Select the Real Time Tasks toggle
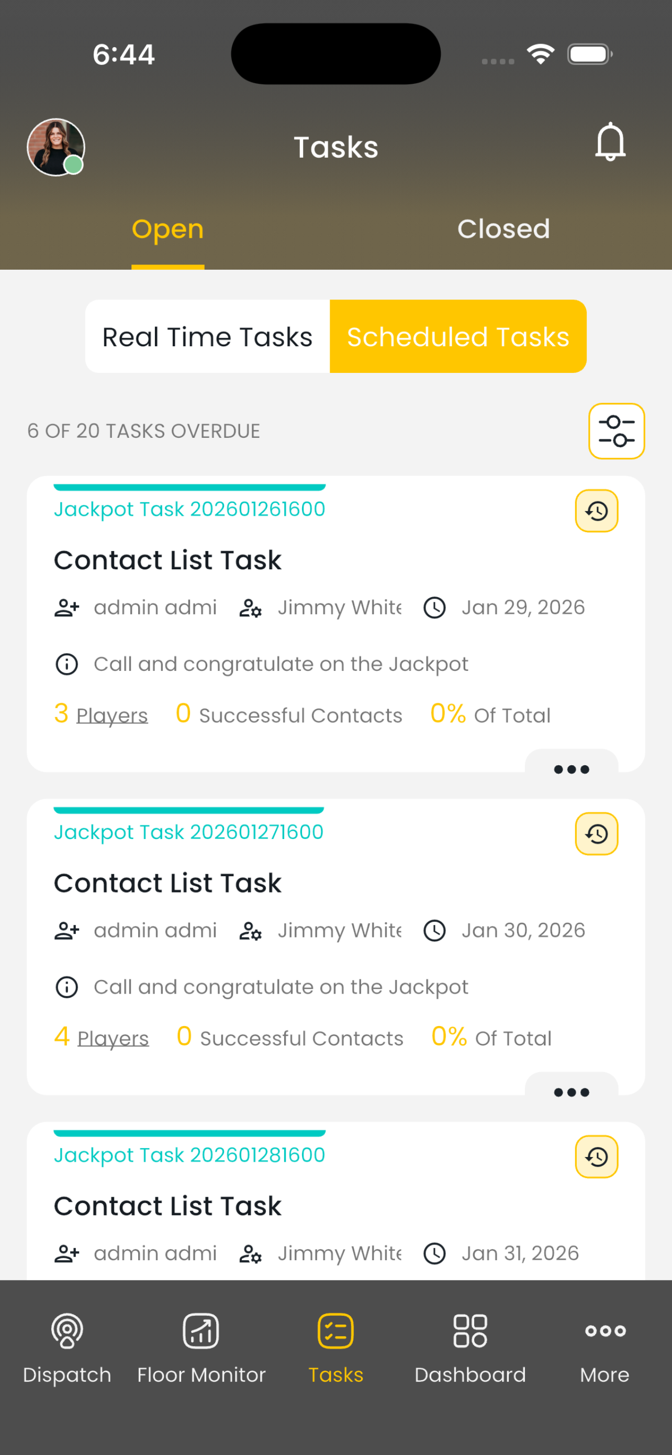The width and height of the screenshot is (672, 1455). coord(207,337)
